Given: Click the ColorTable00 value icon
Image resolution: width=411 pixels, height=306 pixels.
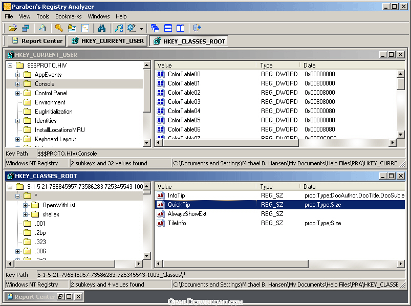Looking at the screenshot, I should (x=161, y=74).
